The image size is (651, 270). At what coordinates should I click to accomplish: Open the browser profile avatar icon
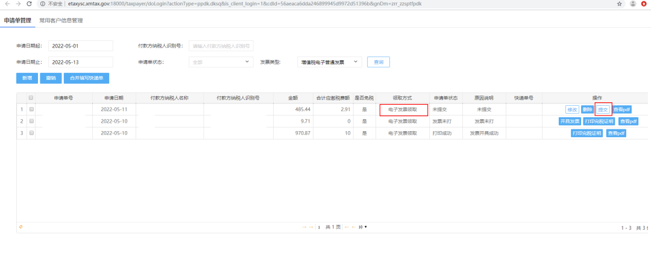click(x=633, y=4)
